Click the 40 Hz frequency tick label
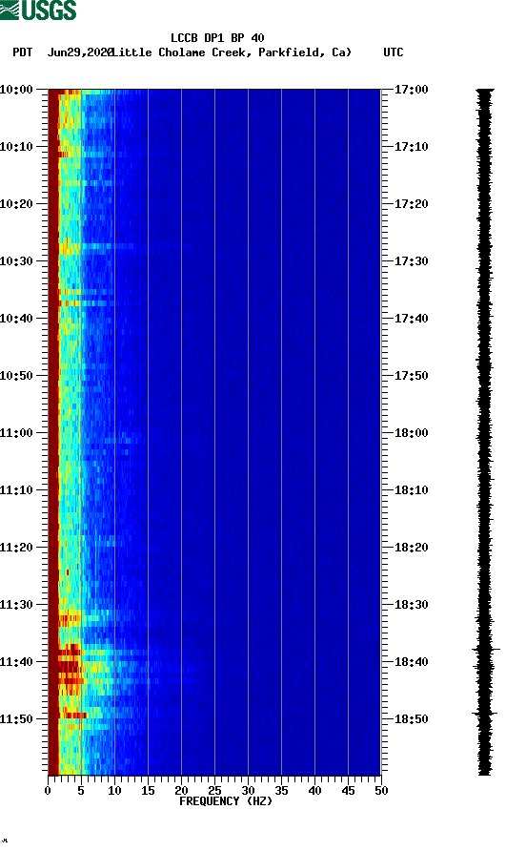526x851 pixels. [x=314, y=791]
